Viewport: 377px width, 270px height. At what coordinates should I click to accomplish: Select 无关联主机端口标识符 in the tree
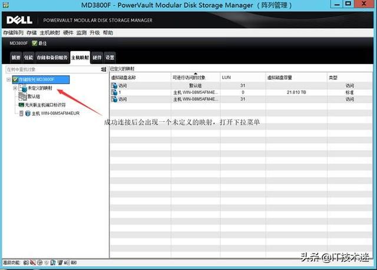click(45, 105)
